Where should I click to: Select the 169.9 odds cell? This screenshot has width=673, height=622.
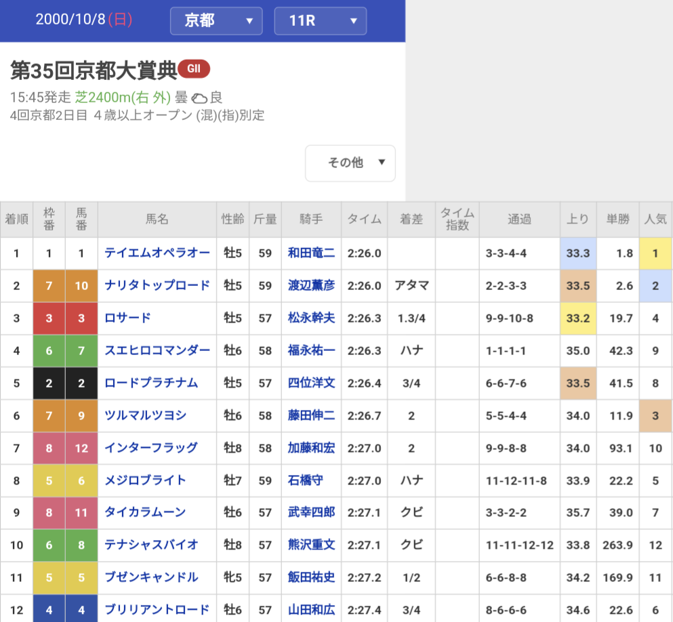point(617,577)
